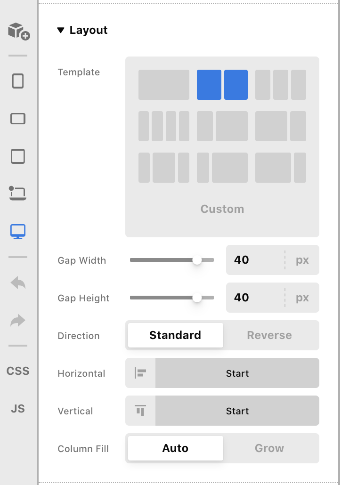Set Direction to Reverse
The height and width of the screenshot is (485, 341).
click(x=269, y=335)
